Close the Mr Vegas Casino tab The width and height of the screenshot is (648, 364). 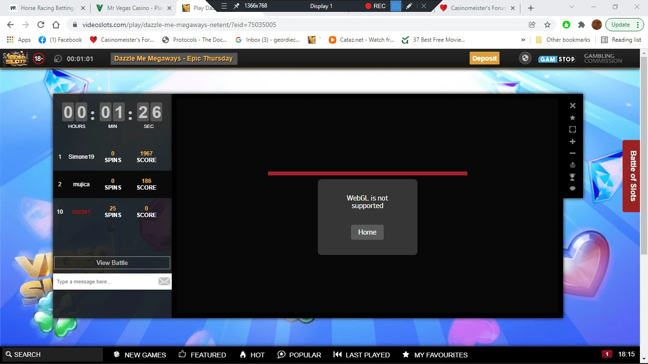click(x=169, y=8)
